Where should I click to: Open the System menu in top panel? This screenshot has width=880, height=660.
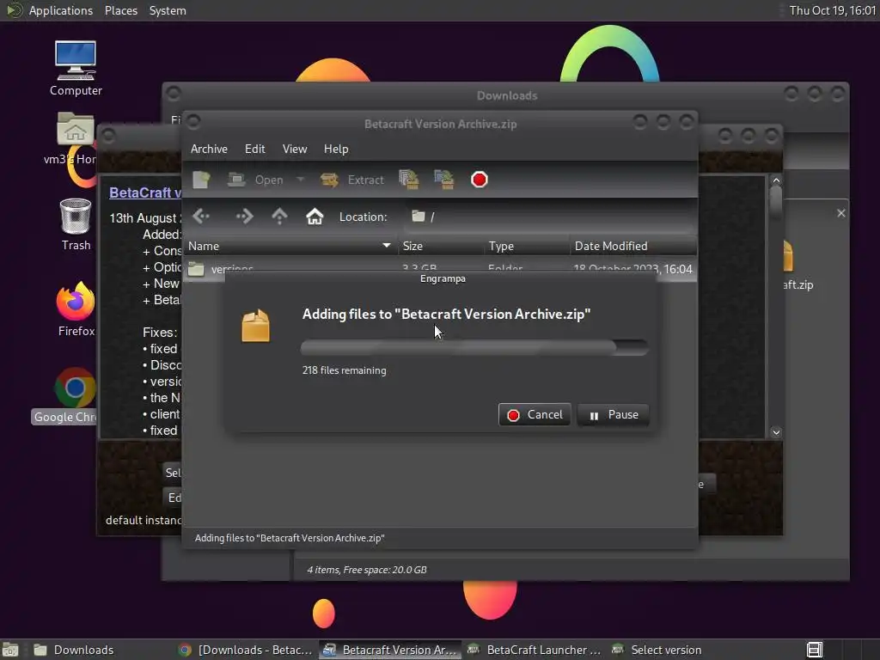tap(168, 10)
